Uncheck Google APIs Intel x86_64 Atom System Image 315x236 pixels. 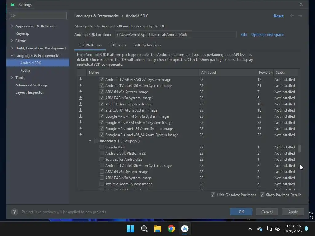[x=102, y=135]
